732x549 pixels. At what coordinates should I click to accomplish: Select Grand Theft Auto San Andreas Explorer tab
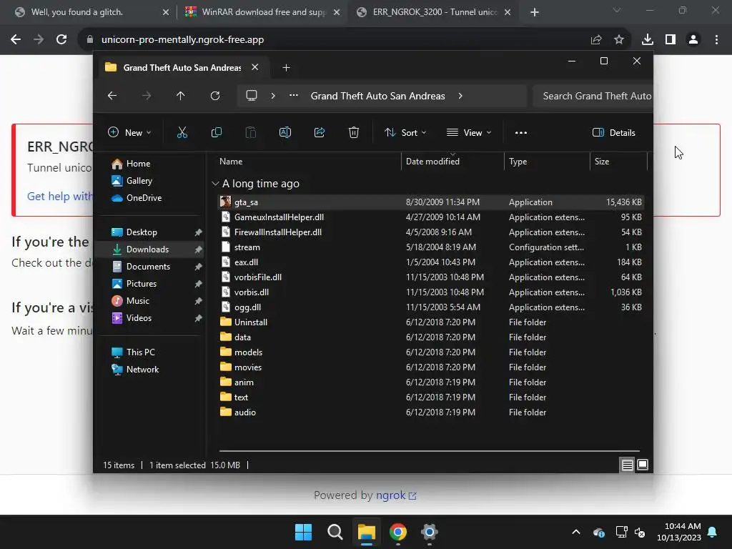pyautogui.click(x=182, y=68)
